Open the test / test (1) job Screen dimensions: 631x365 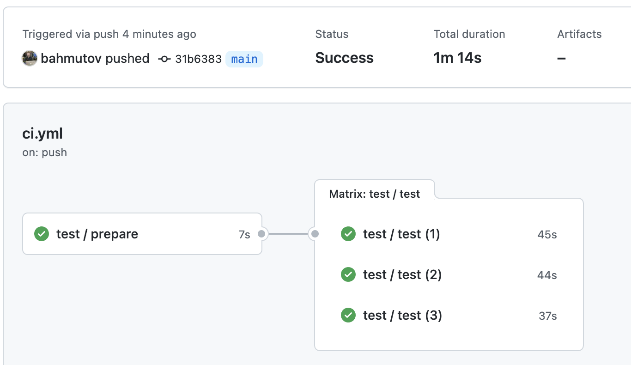[x=401, y=234]
